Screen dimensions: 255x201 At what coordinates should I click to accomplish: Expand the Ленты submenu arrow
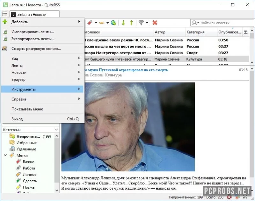(x=79, y=65)
